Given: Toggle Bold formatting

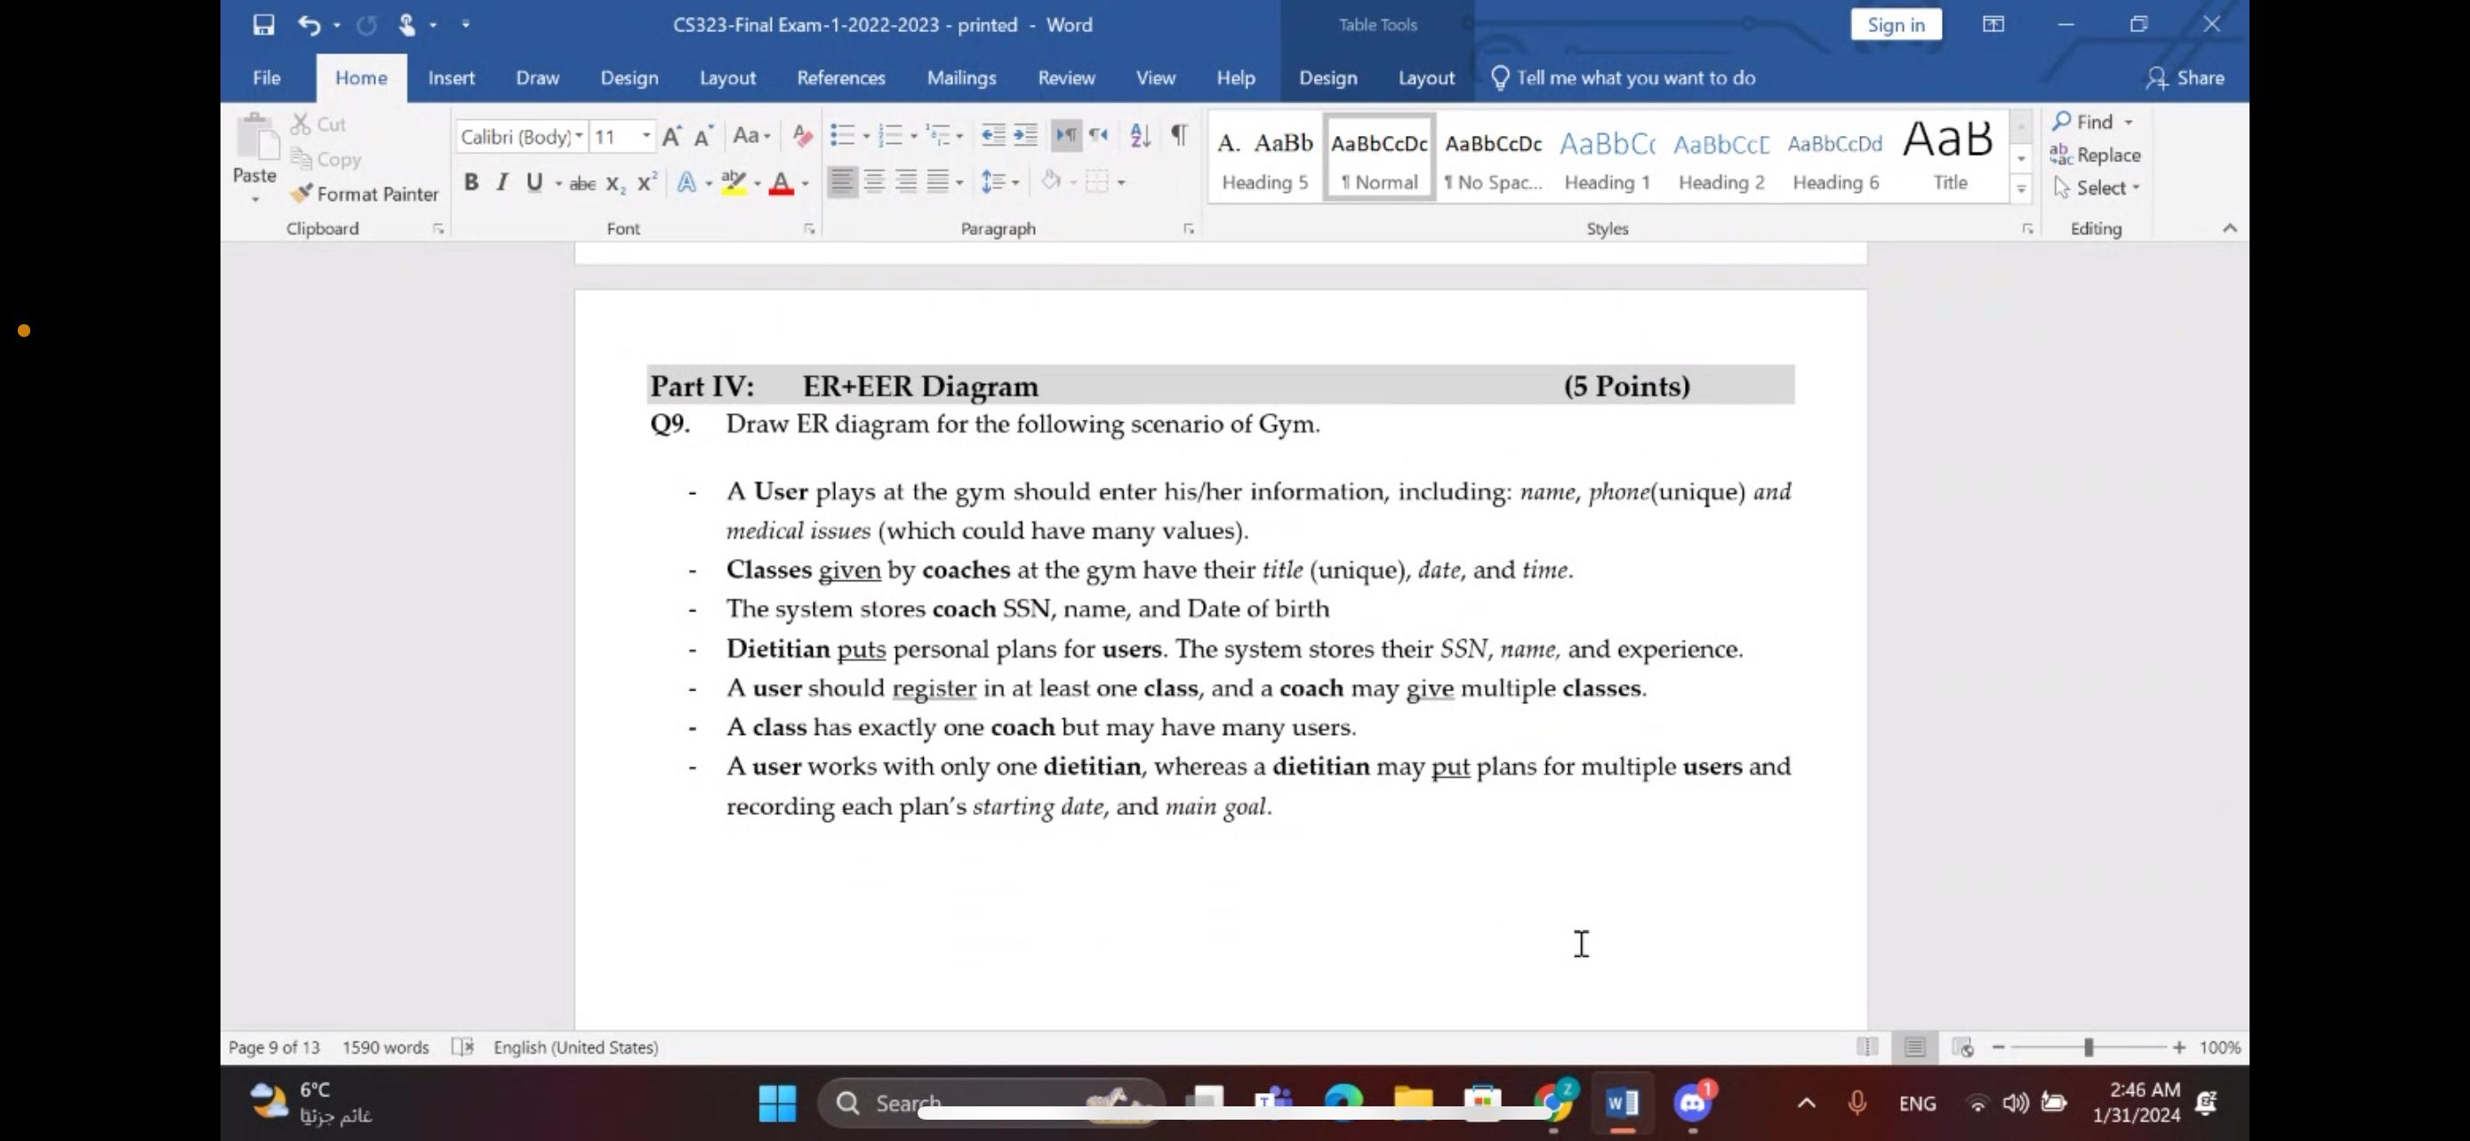Looking at the screenshot, I should [471, 182].
